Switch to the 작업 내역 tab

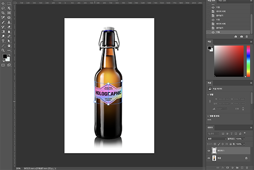212,1
